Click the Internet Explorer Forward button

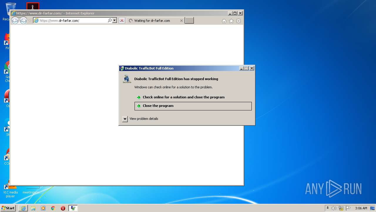(x=23, y=20)
